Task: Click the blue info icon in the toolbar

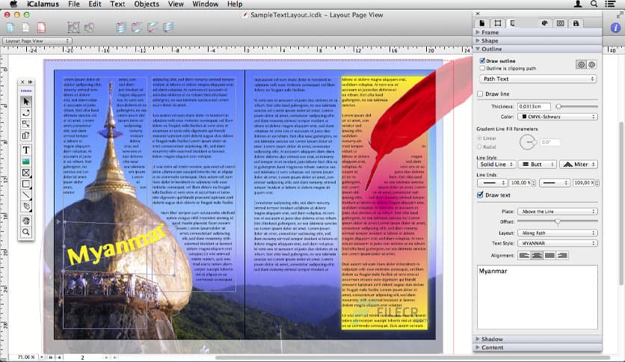Action: [11, 27]
